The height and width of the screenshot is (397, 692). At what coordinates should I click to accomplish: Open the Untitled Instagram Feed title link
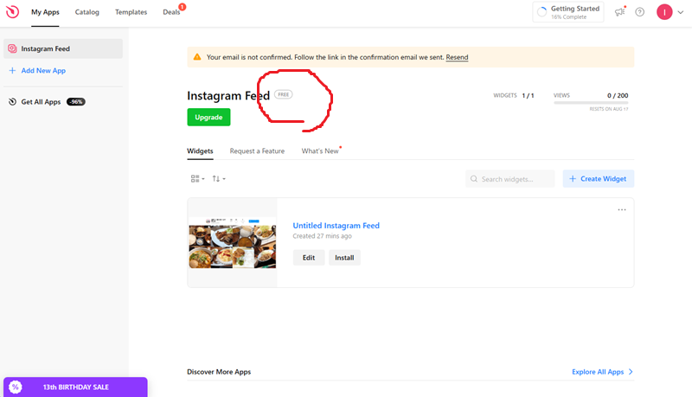click(336, 226)
